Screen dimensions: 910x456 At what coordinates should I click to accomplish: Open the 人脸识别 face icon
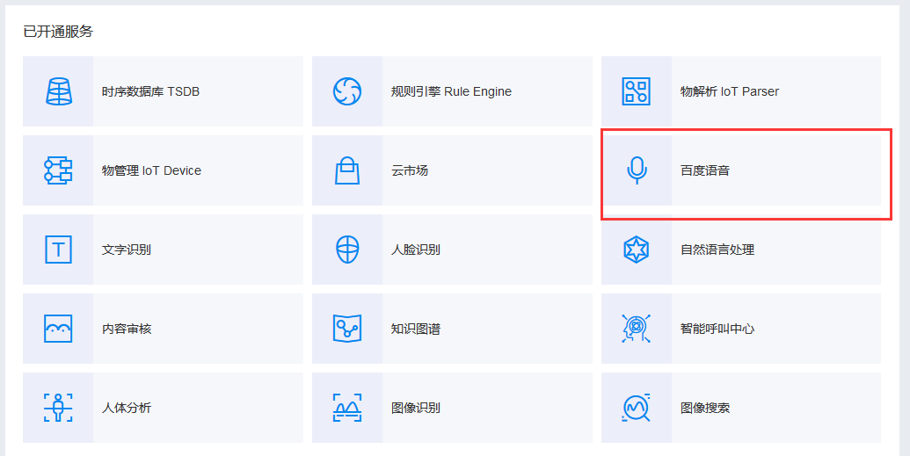click(347, 250)
